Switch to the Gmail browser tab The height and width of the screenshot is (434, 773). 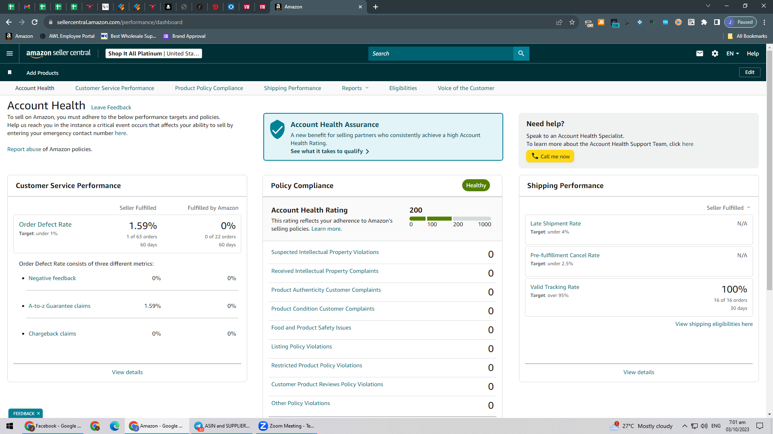[27, 7]
